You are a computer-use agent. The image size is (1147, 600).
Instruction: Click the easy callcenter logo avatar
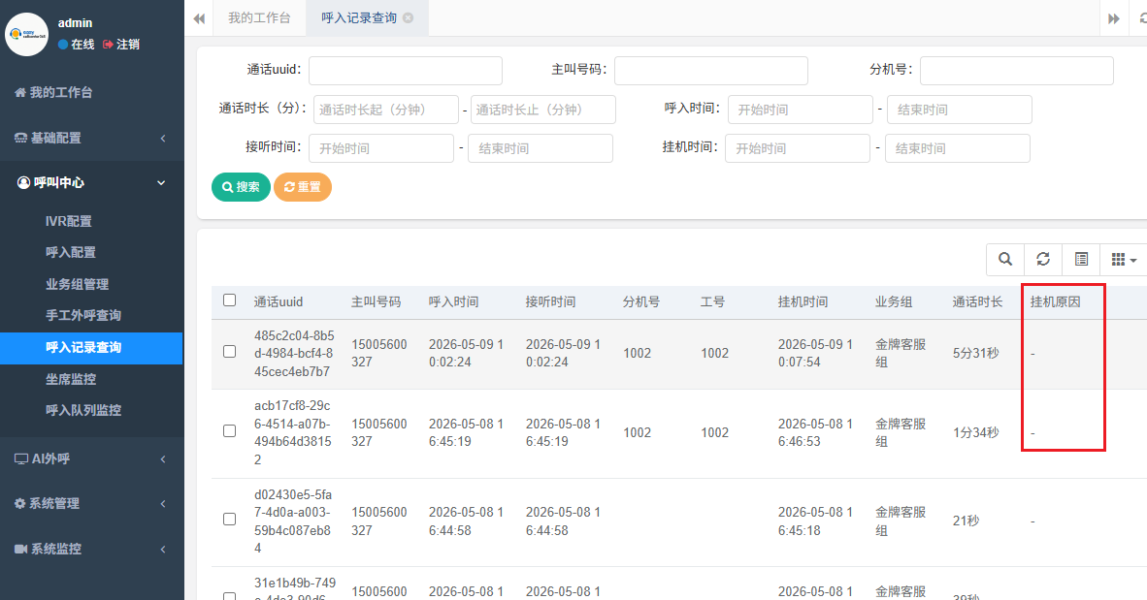pyautogui.click(x=26, y=34)
